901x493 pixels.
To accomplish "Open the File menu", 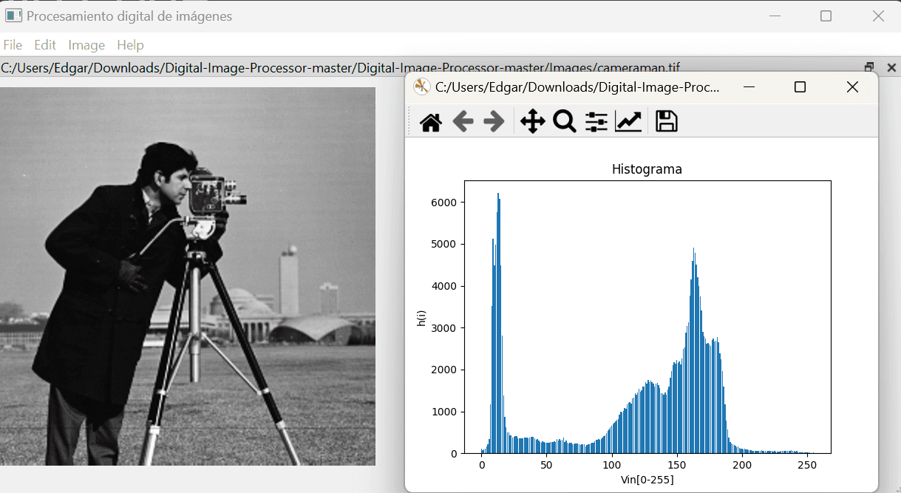I will tap(13, 45).
